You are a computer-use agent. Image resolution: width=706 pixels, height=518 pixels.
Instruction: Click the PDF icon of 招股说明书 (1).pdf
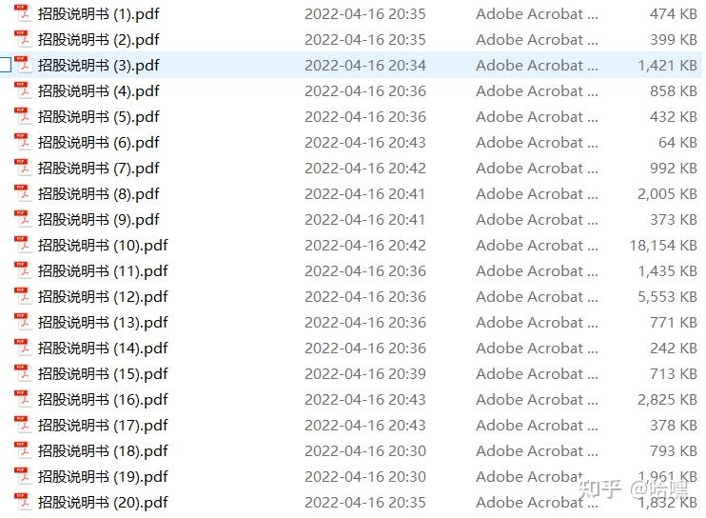(x=23, y=13)
